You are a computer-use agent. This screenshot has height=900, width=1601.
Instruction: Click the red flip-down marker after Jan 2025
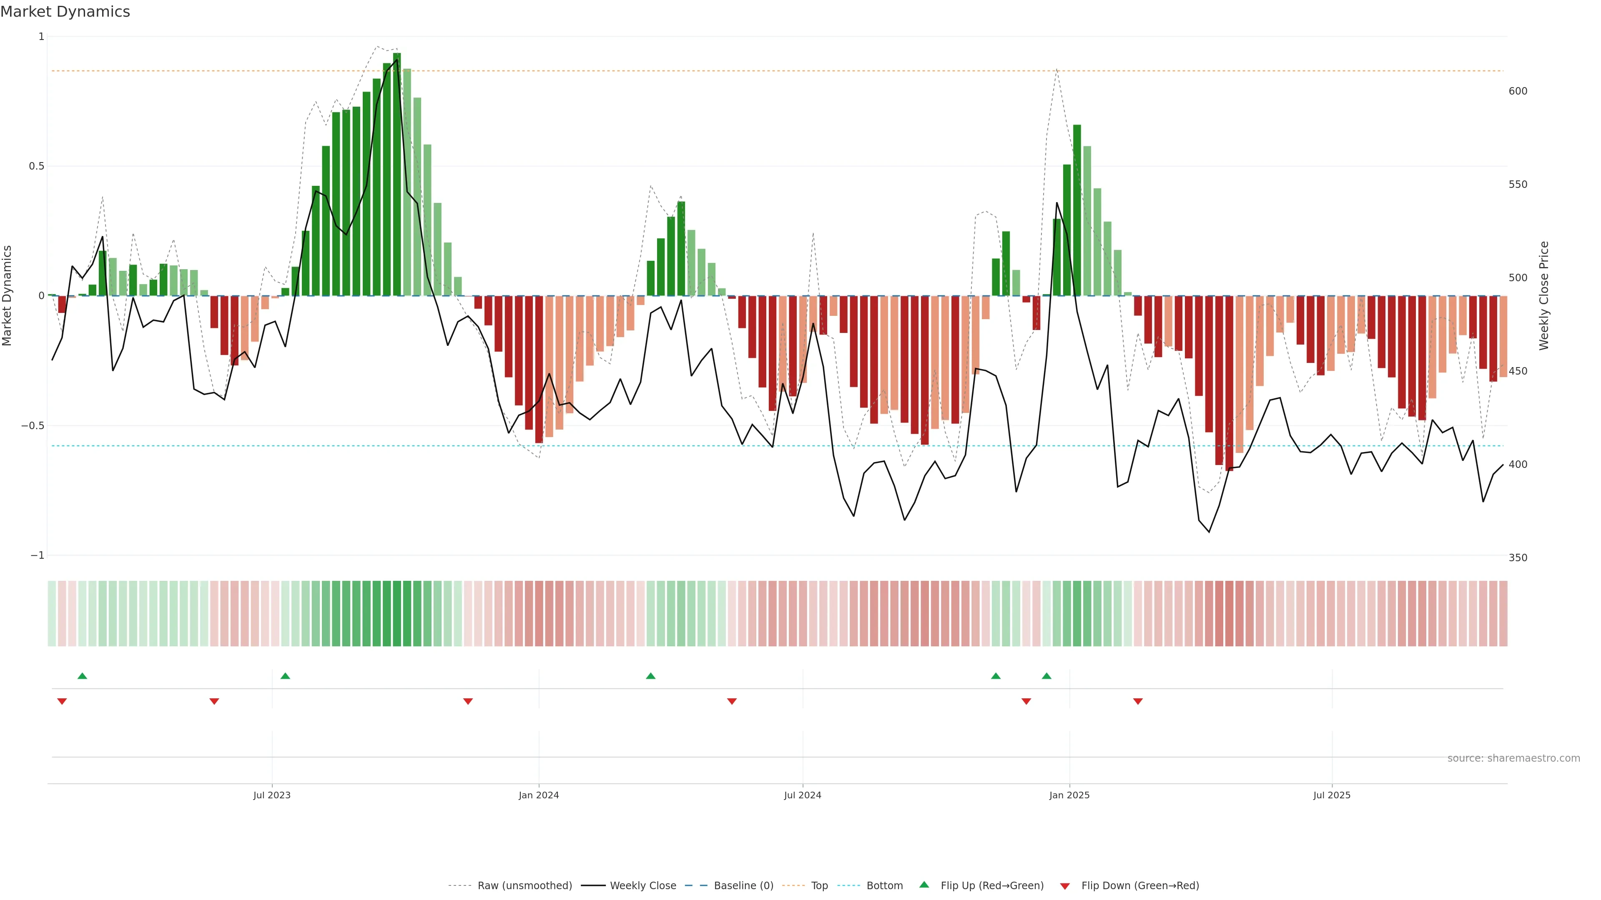1138,701
